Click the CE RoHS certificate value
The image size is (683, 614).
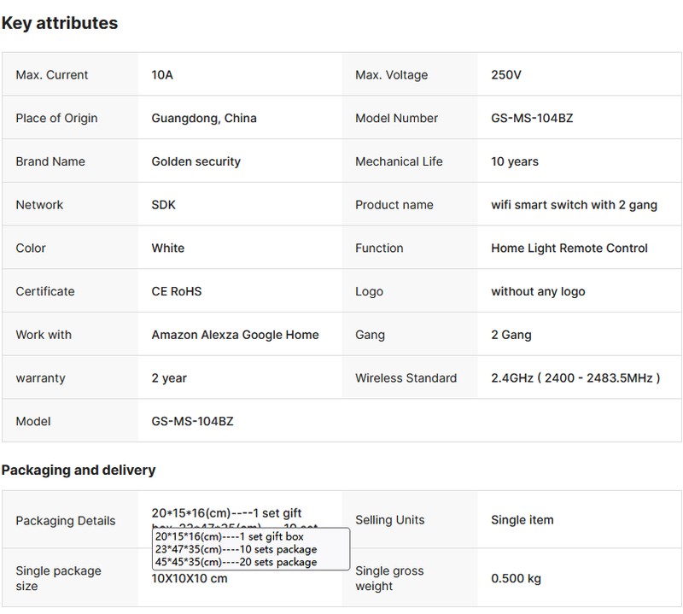tap(176, 291)
